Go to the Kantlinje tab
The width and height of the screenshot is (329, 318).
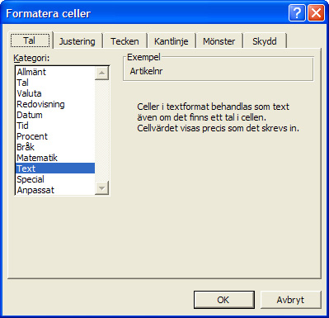tap(172, 41)
